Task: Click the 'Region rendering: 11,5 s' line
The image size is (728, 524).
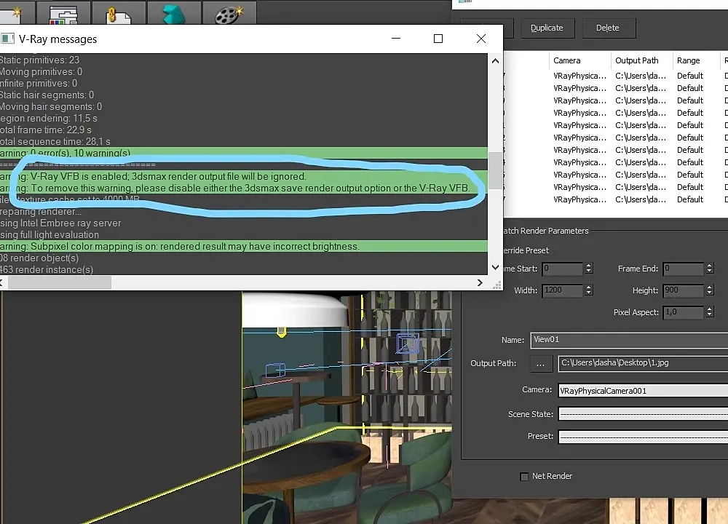Action: coord(49,118)
